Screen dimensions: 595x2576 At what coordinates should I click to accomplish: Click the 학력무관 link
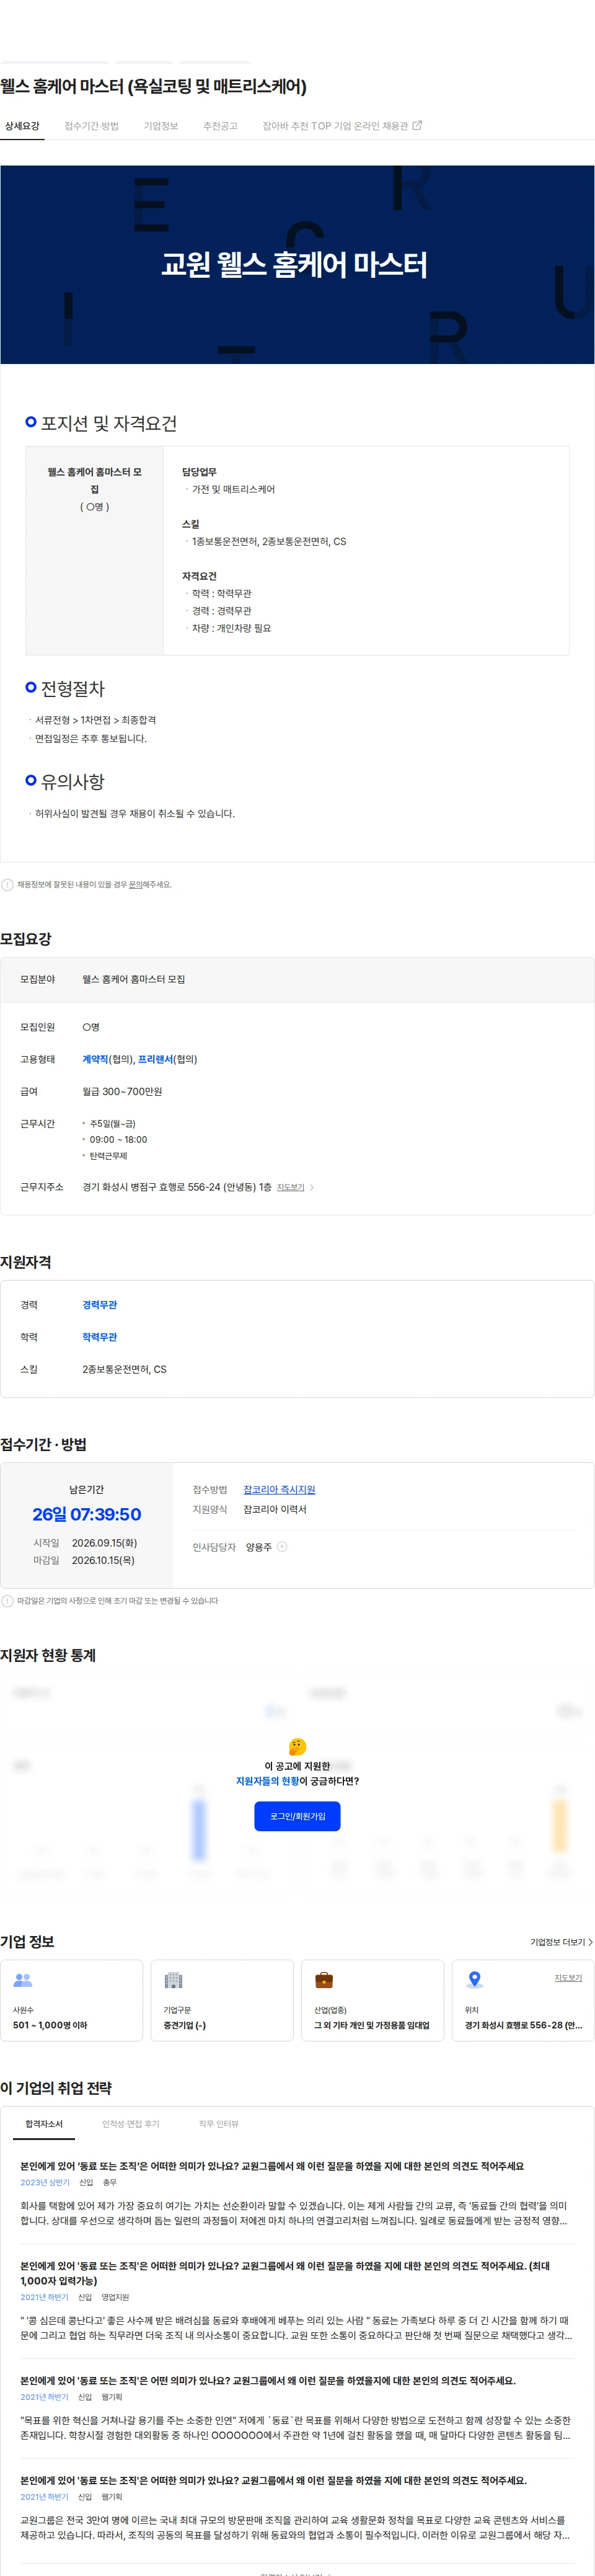pos(99,1337)
